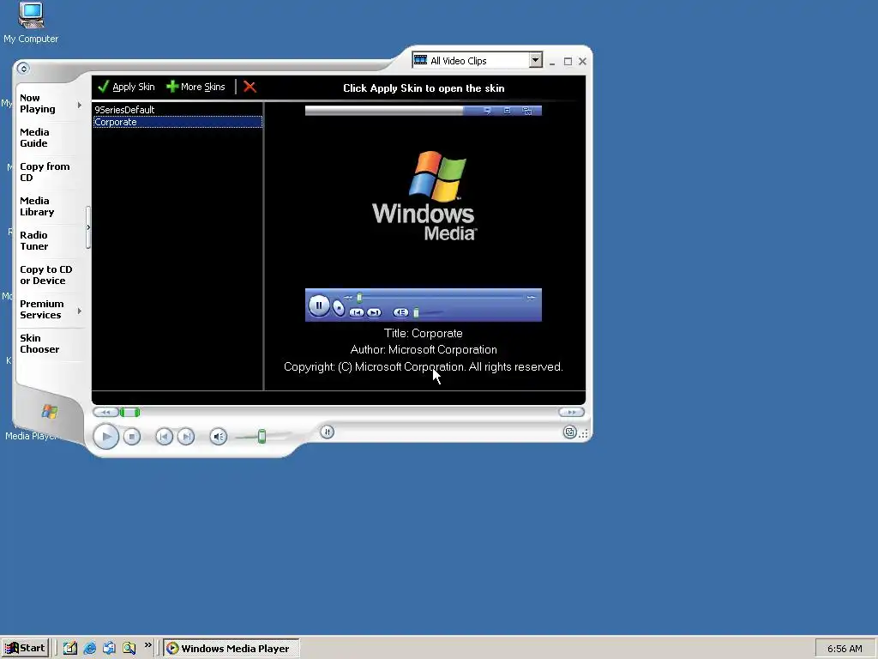
Task: Expand the Now Playing submenu arrow
Action: tap(80, 105)
